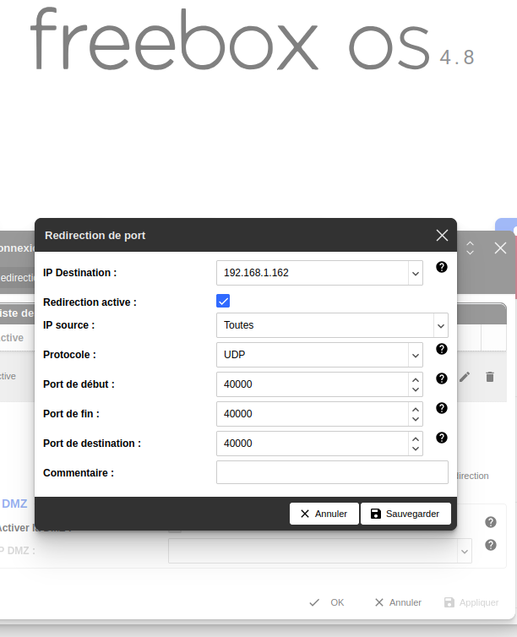Click the Freebox OS logo
The height and width of the screenshot is (637, 517).
(x=252, y=39)
